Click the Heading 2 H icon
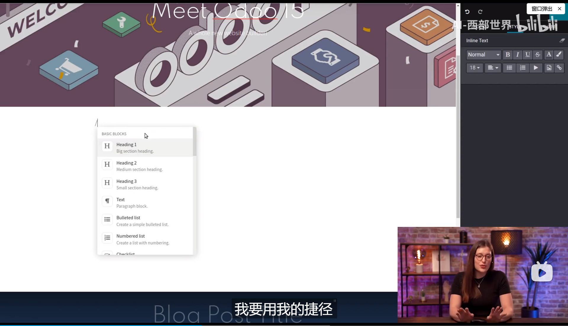The width and height of the screenshot is (568, 326). pyautogui.click(x=107, y=164)
